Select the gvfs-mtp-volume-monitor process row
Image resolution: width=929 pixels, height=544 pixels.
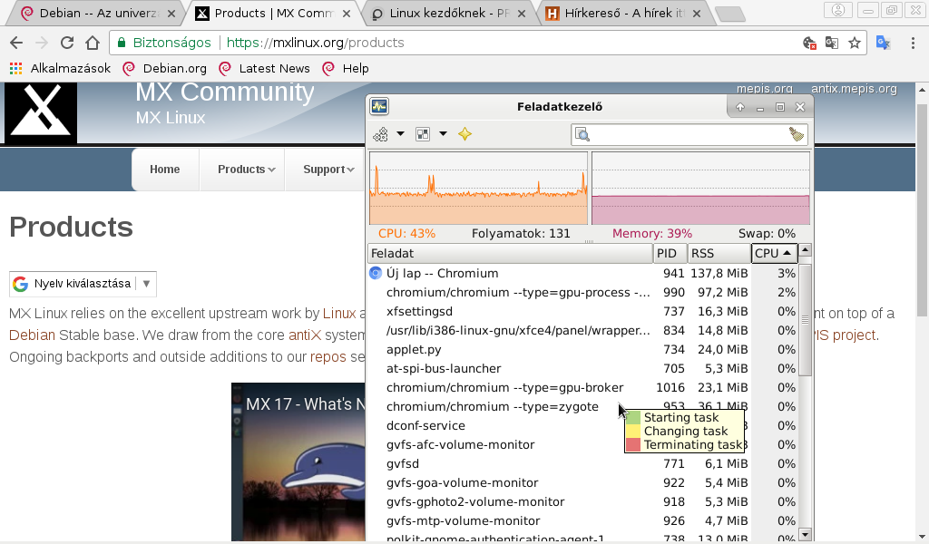click(x=582, y=521)
